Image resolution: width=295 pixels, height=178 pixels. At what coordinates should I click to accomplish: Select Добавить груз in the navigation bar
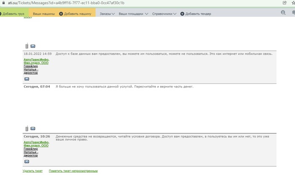coord(13,14)
